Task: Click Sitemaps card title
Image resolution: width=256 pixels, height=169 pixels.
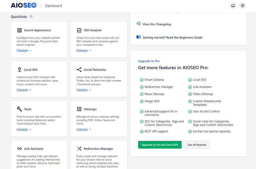Action: (x=90, y=109)
